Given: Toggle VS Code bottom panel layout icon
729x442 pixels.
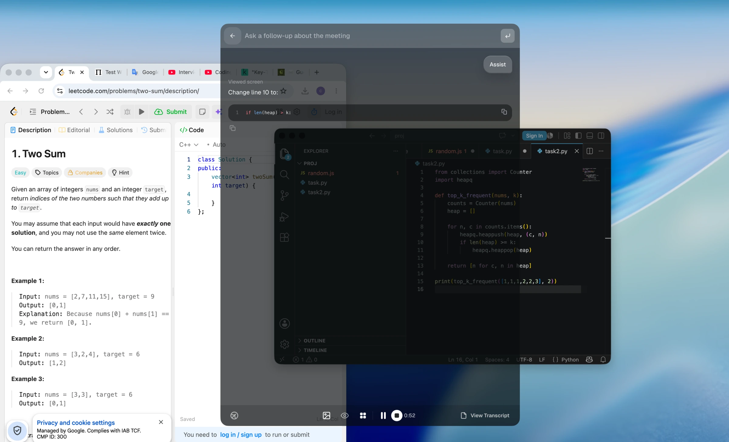Looking at the screenshot, I should [589, 135].
